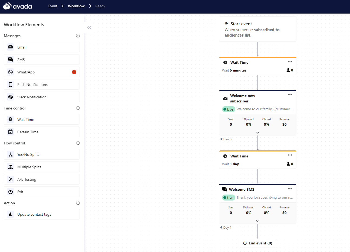Collapse the Flow control section

point(78,143)
